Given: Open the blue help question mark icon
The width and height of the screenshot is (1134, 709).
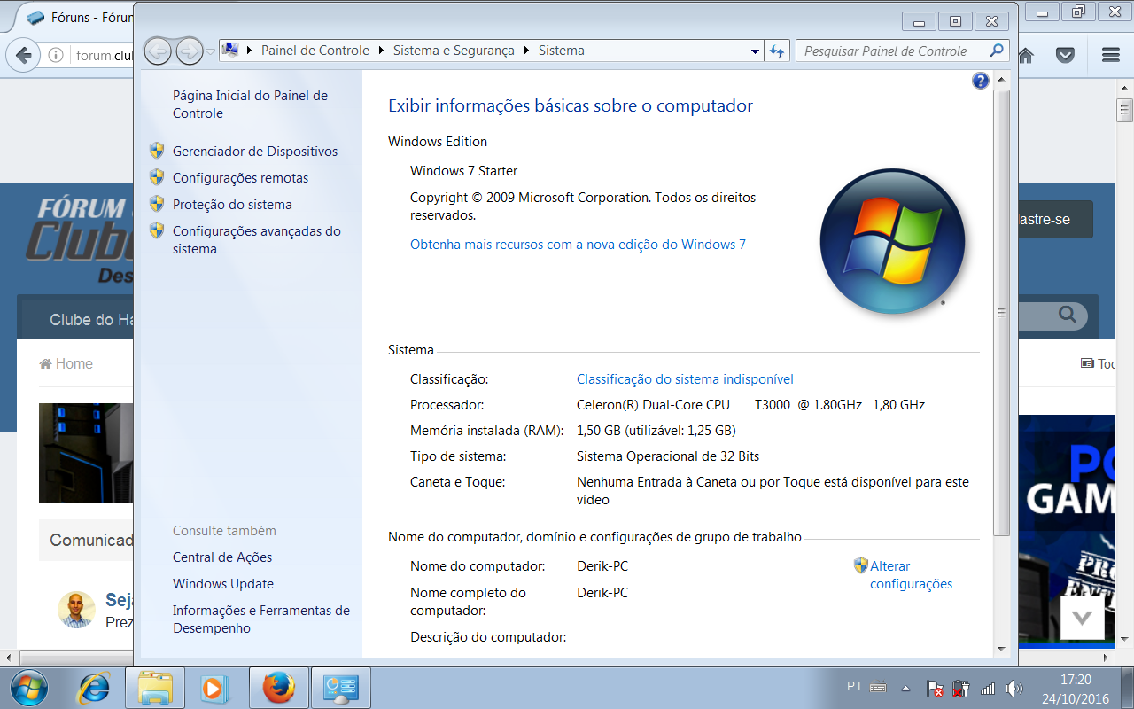Looking at the screenshot, I should tap(981, 82).
